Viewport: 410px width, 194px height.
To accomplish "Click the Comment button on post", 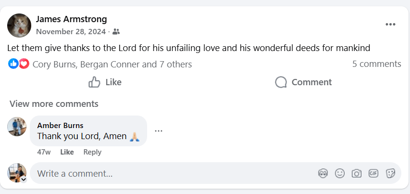I will (x=303, y=82).
